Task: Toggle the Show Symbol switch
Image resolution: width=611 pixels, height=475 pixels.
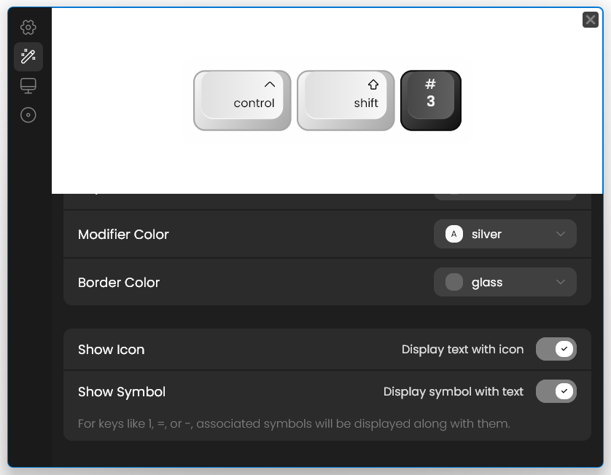Action: pyautogui.click(x=556, y=391)
